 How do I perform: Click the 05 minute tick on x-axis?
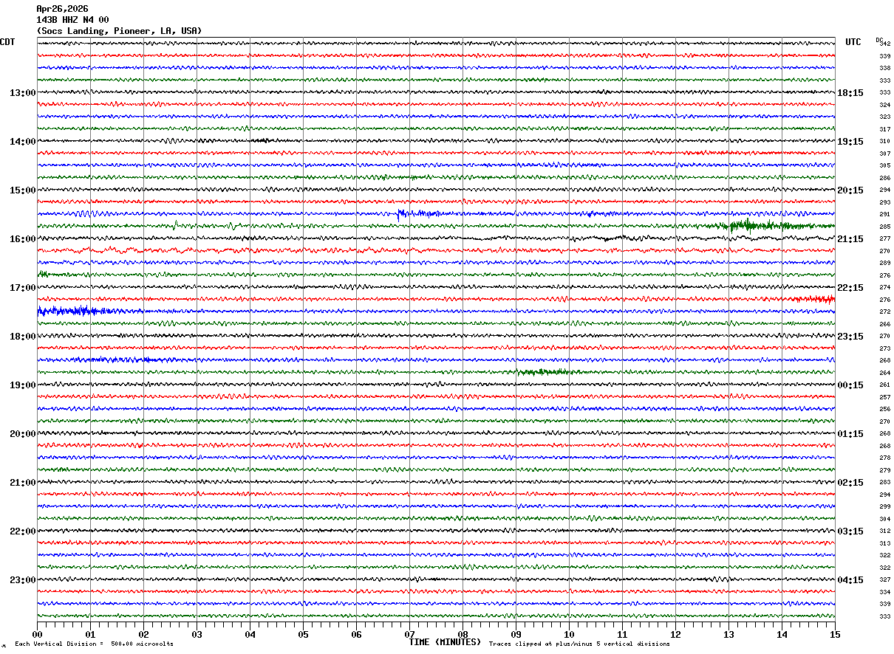(303, 635)
